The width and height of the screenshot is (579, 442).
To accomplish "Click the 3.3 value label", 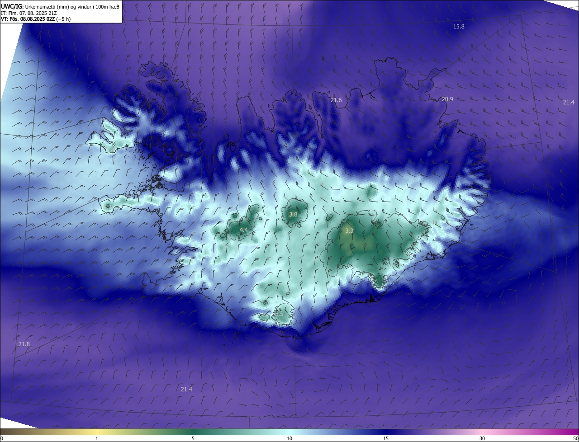I will point(349,230).
